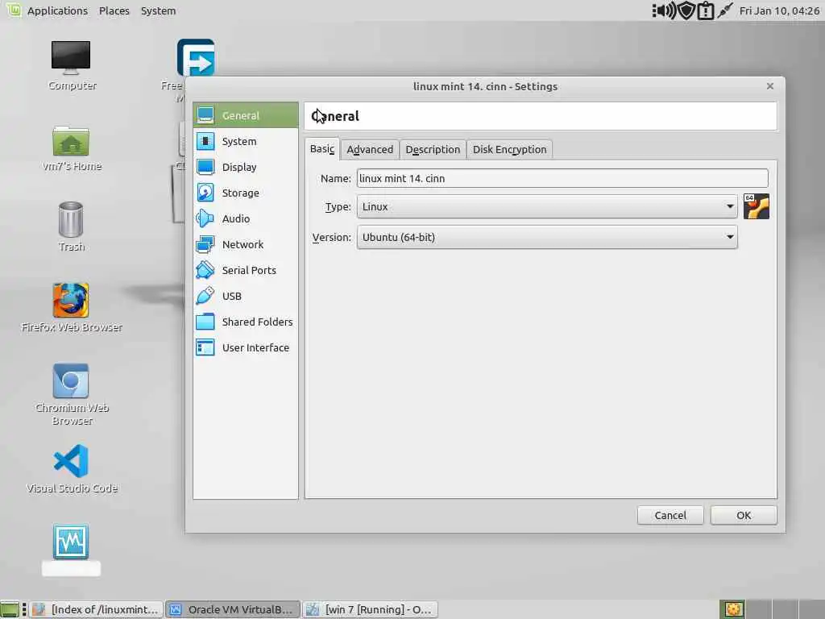825x619 pixels.
Task: Open the USB settings plug icon
Action: click(205, 296)
